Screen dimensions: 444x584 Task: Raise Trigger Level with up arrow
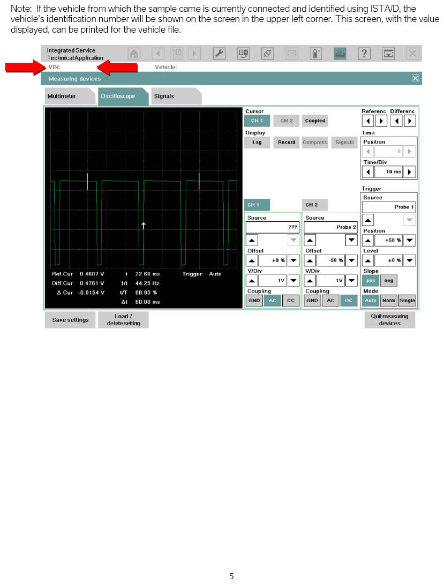[368, 260]
